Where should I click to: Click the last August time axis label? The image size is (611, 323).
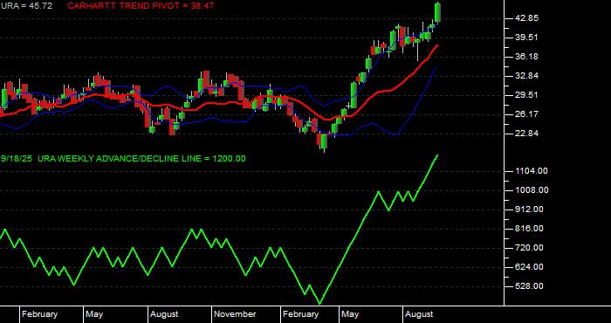pos(419,314)
